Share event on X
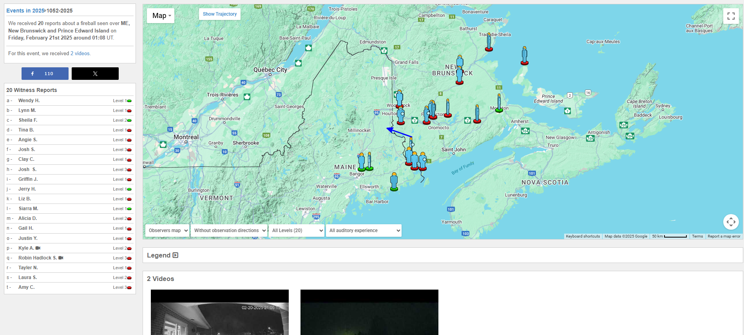744x335 pixels. coord(95,74)
